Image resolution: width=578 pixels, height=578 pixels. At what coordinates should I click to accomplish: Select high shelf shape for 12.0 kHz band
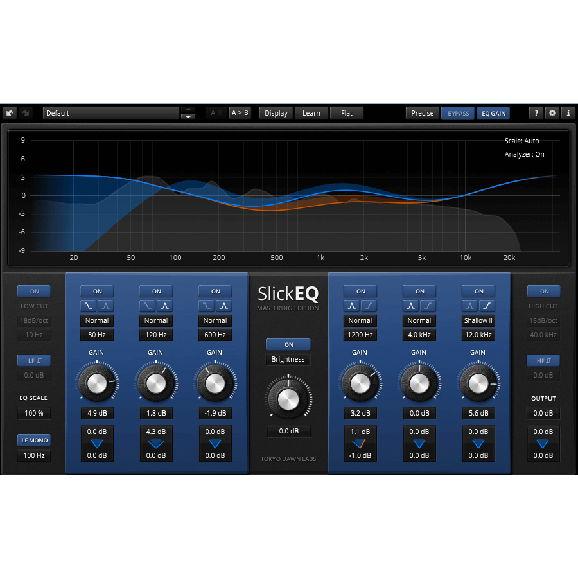click(487, 306)
